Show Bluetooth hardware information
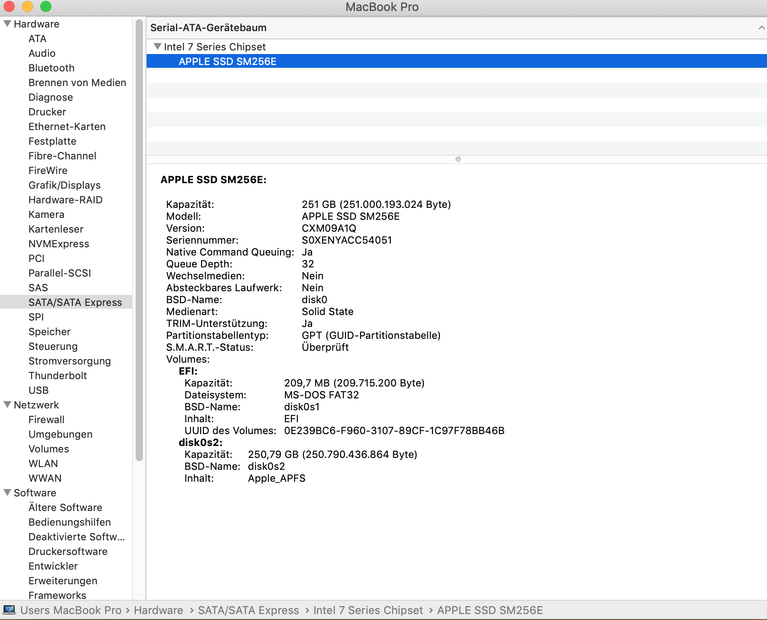The image size is (767, 620). coord(51,68)
